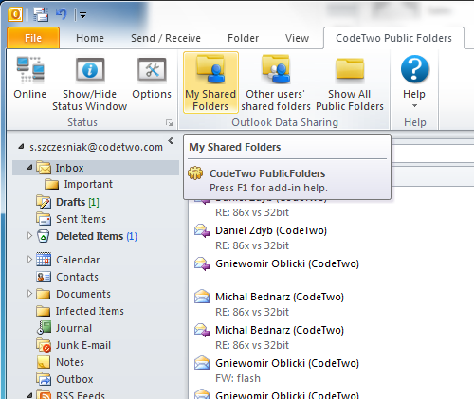This screenshot has height=399, width=474.
Task: Open the Documents folder
Action: click(83, 294)
